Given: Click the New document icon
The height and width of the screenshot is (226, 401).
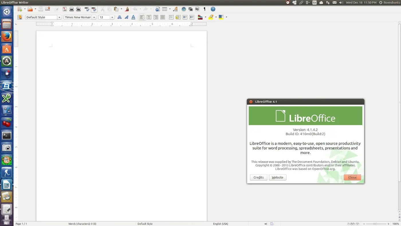Looking at the screenshot, I should coord(20,9).
